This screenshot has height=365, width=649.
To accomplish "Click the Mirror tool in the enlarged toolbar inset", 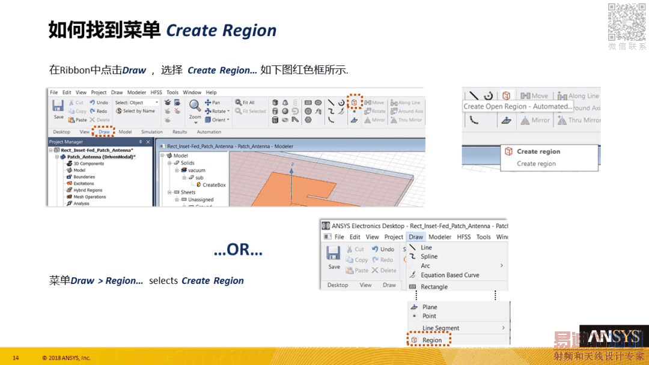I will (535, 120).
